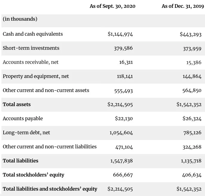Viewport: 205px width, 196px height.
Task: Select the '(in thousands)' label
Action: pyautogui.click(x=20, y=19)
